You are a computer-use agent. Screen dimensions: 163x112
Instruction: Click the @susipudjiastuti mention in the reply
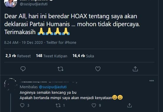point(53,87)
